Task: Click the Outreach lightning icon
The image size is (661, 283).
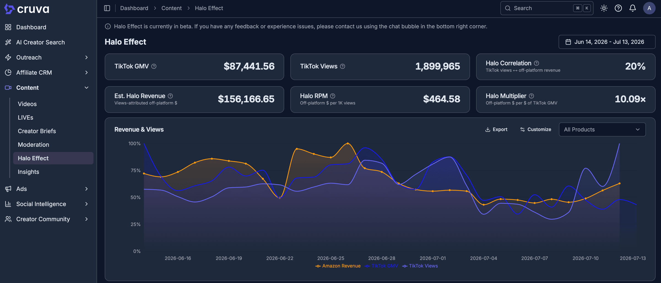Action: (8, 57)
